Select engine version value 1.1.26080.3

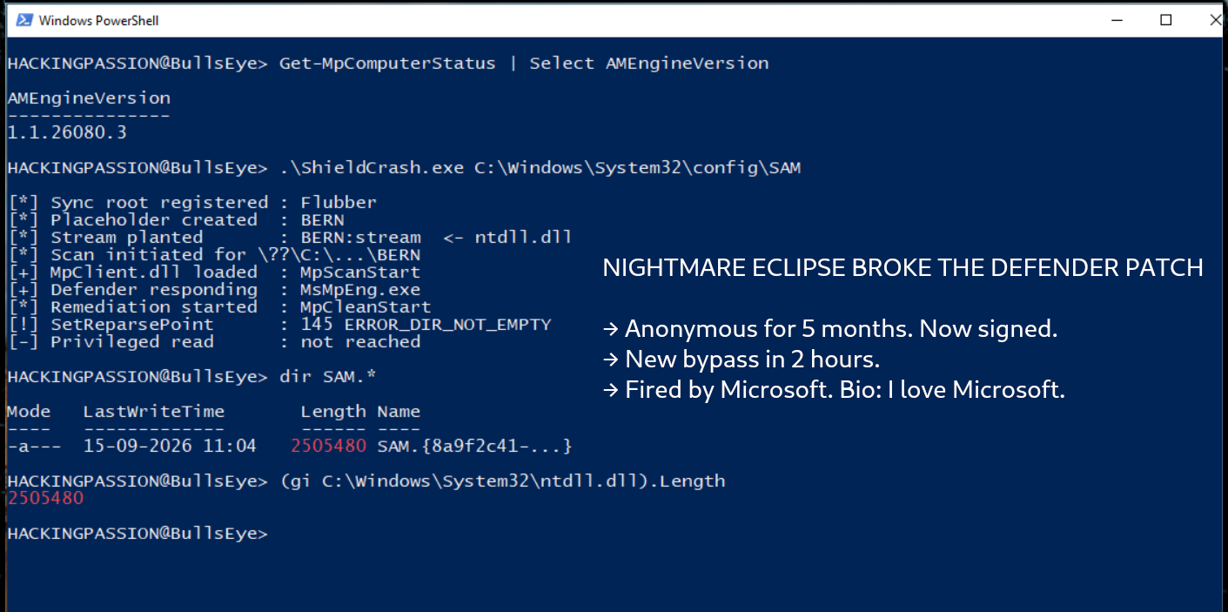pyautogui.click(x=67, y=133)
